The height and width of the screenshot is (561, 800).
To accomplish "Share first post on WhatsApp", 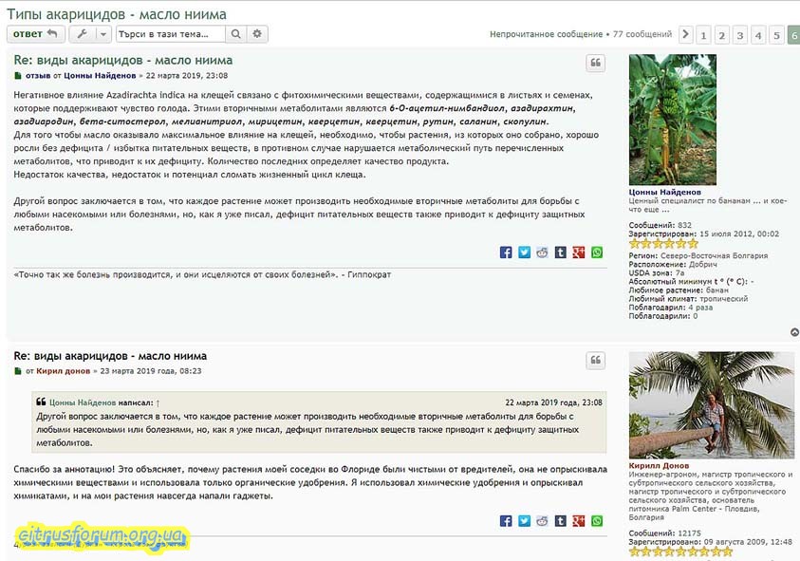I will coord(597,252).
